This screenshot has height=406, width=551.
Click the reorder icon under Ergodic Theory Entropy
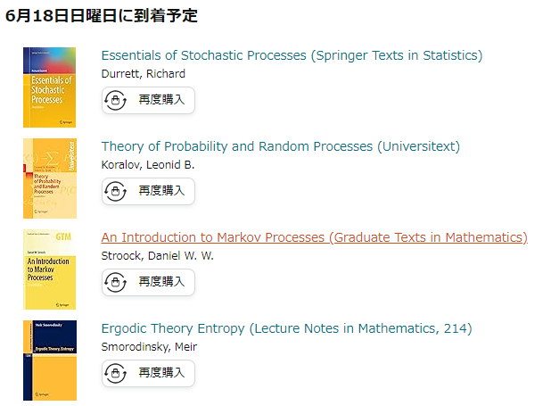click(x=116, y=374)
